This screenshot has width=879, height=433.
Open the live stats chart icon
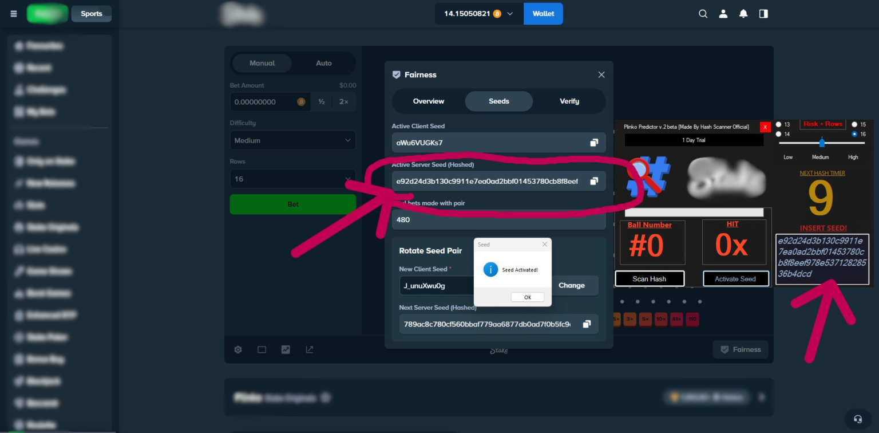coord(286,349)
